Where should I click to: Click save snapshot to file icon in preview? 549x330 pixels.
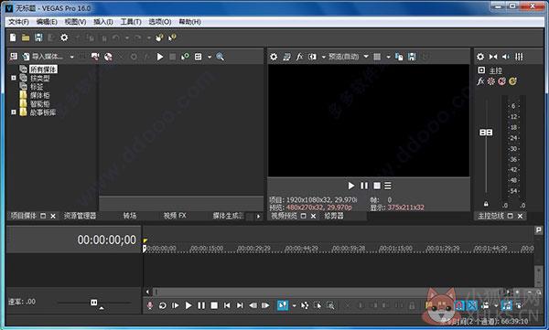tap(412, 57)
